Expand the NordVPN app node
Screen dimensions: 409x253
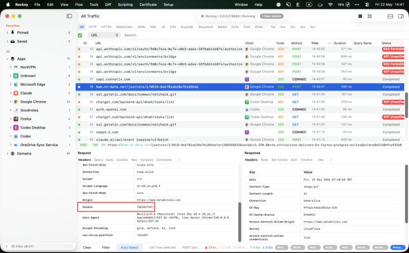(x=11, y=67)
